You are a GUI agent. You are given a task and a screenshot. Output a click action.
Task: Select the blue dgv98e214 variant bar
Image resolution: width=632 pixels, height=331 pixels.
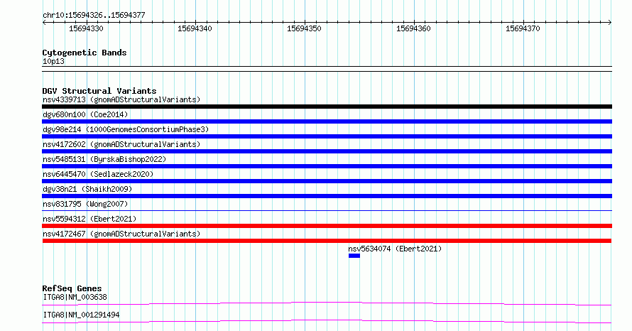[x=327, y=136]
